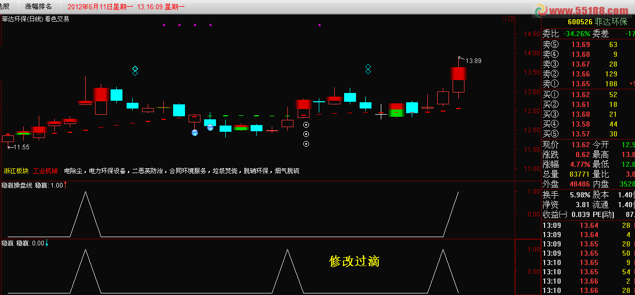Open the 工业机械 industry link
The height and width of the screenshot is (295, 635).
[x=46, y=170]
